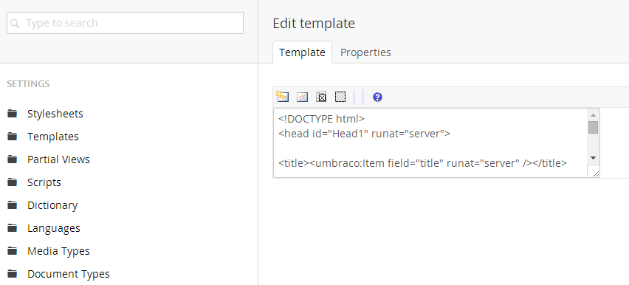Click folder icon beside Languages
The image size is (629, 285).
13,228
